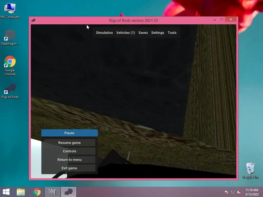
Task: Open the Settings menu
Action: pyautogui.click(x=158, y=33)
